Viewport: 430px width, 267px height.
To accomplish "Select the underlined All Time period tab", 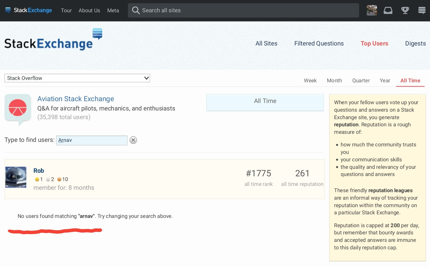I will click(x=410, y=81).
